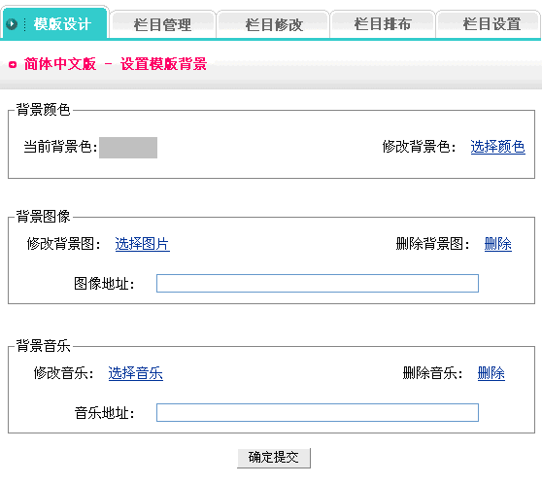
Task: Click the red bullet icon beside 简体中文版
Action: [13, 65]
